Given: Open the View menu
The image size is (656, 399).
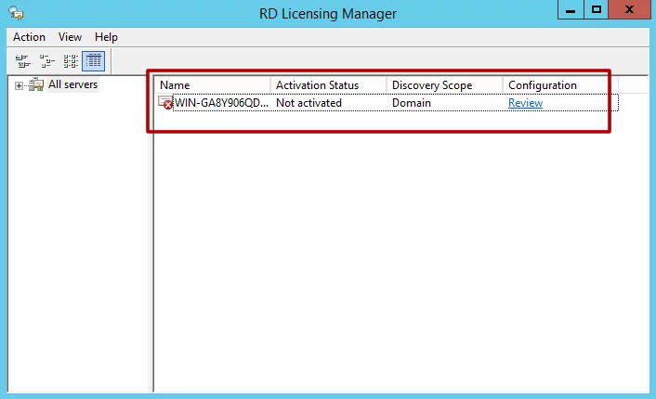Looking at the screenshot, I should (x=70, y=37).
